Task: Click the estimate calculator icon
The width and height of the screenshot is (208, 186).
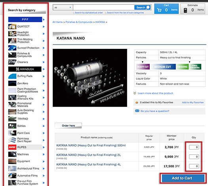Action: (x=185, y=10)
